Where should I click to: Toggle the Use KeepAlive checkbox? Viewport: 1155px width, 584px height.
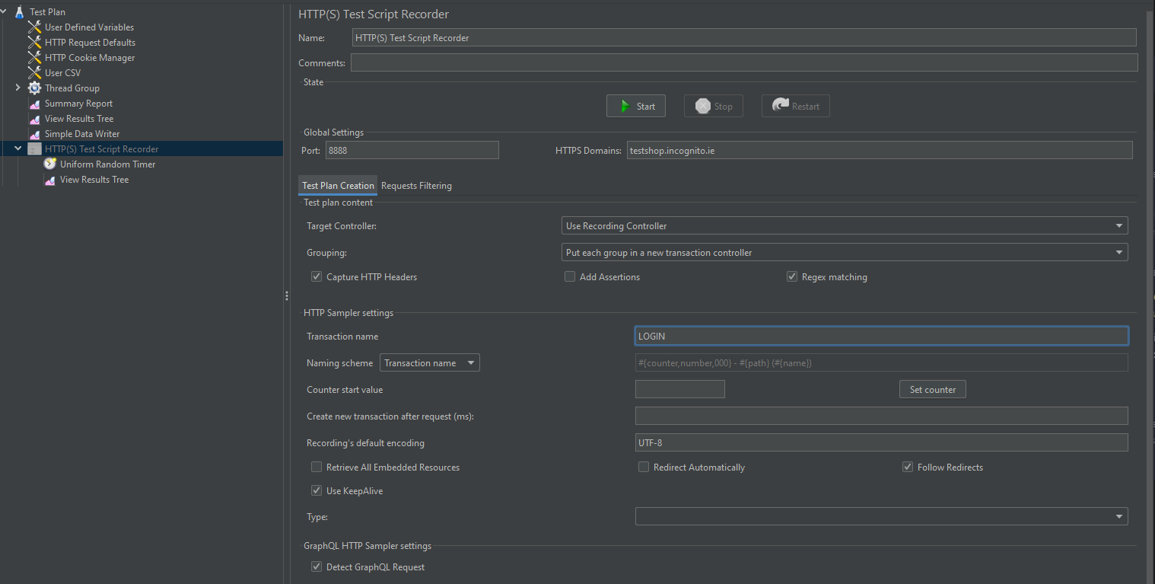(317, 490)
